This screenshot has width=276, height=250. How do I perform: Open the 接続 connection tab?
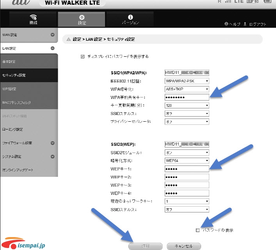click(33, 19)
